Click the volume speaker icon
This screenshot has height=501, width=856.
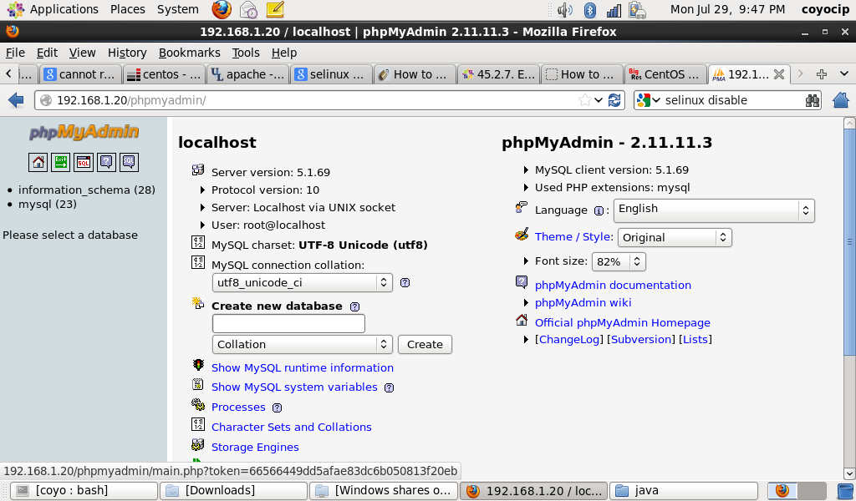coord(565,9)
